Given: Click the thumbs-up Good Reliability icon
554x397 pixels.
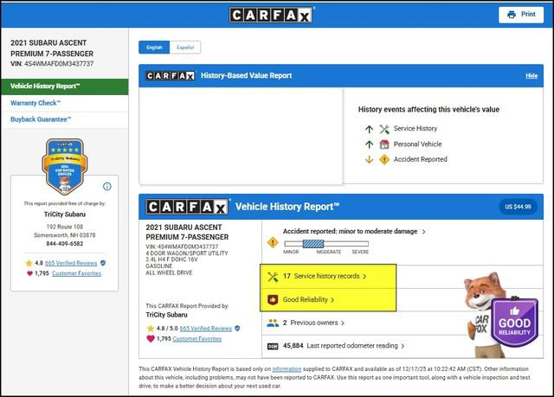Looking at the screenshot, I should [273, 299].
